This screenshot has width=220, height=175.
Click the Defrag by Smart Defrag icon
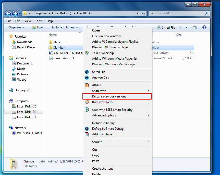87,128
